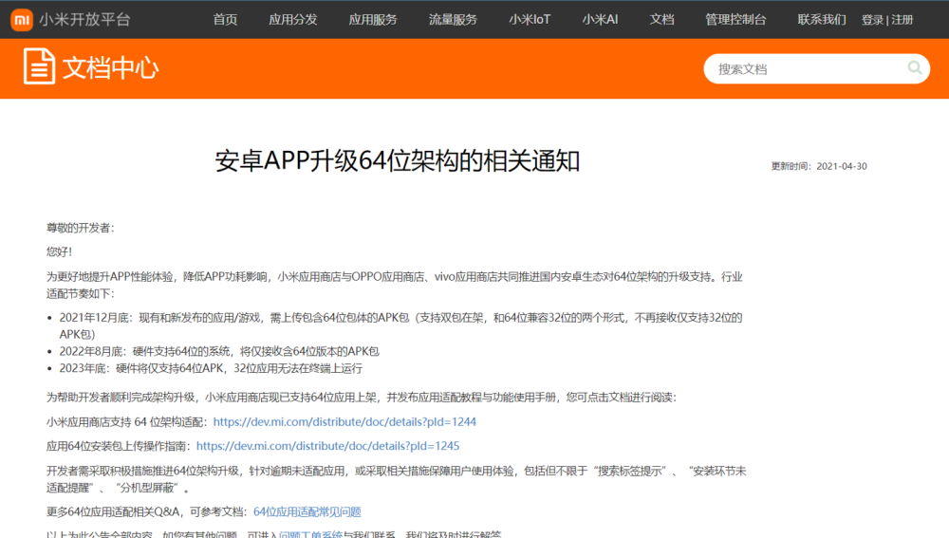Open the link ending pId=1245
The height and width of the screenshot is (538, 949).
327,446
